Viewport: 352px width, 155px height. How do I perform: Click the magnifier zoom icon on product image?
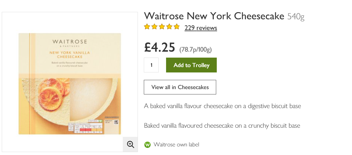(130, 144)
